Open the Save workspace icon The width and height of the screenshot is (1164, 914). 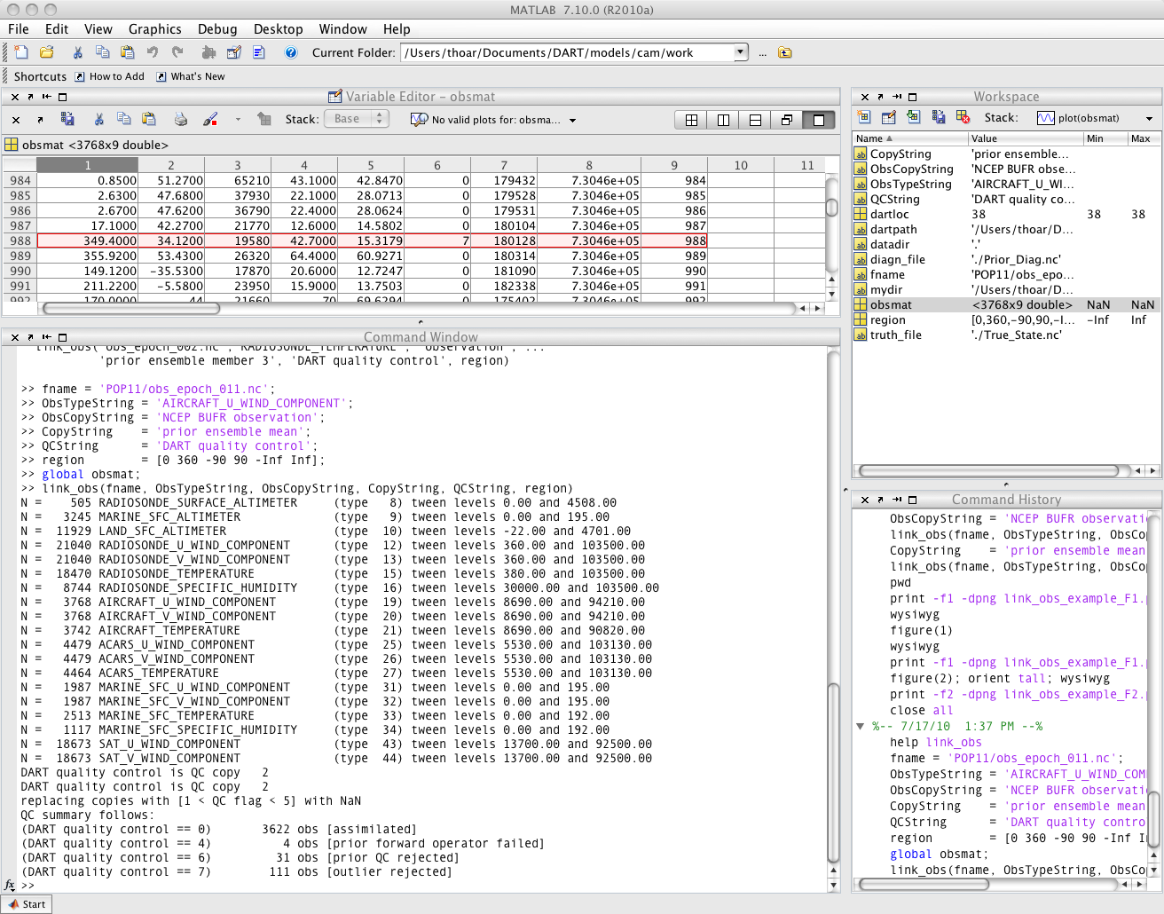coord(939,117)
